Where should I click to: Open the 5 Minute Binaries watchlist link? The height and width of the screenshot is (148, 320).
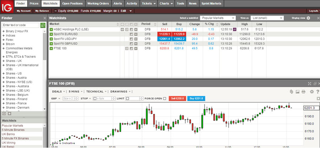tap(13, 130)
